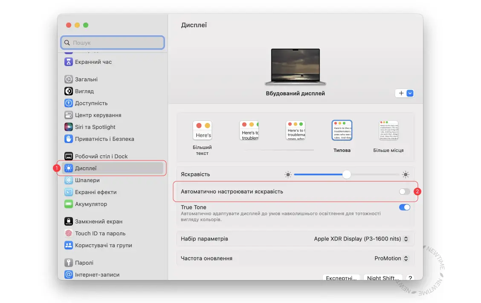Image resolution: width=481 pixels, height=303 pixels.
Task: Click the Паролі key icon
Action: click(x=68, y=263)
